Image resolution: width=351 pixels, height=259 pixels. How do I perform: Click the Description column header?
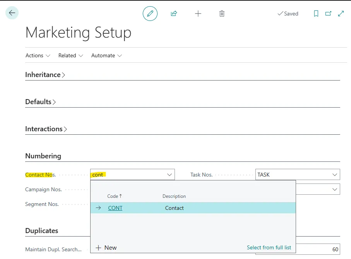pos(174,196)
